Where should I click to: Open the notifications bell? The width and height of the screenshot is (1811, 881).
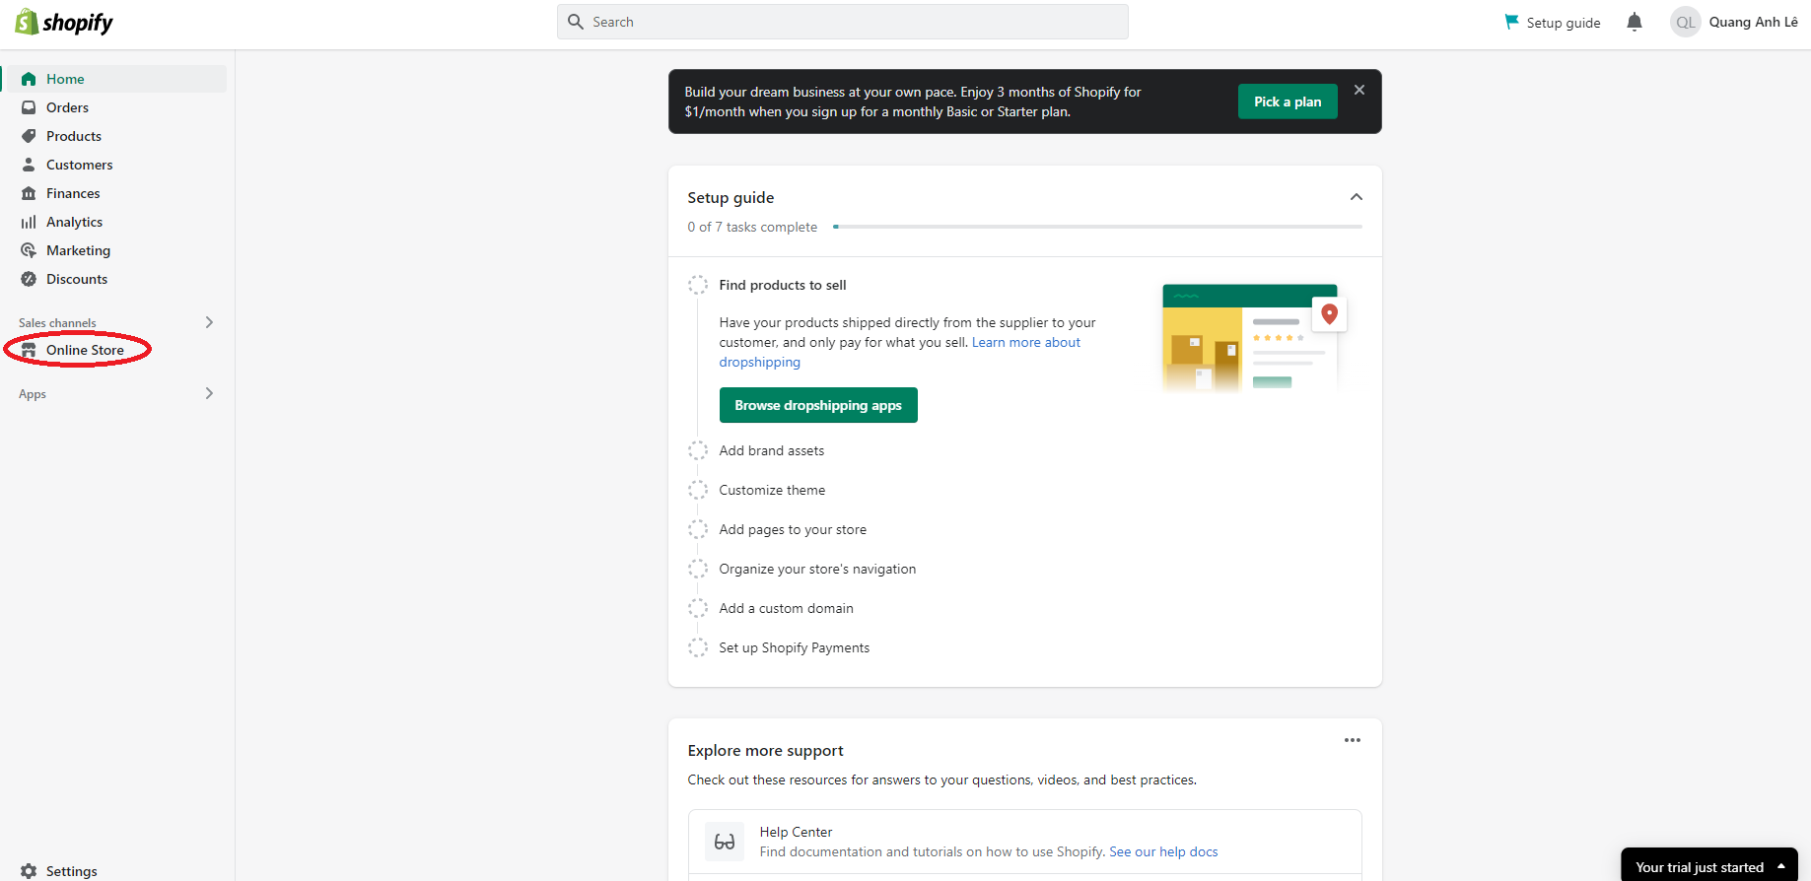pyautogui.click(x=1635, y=22)
